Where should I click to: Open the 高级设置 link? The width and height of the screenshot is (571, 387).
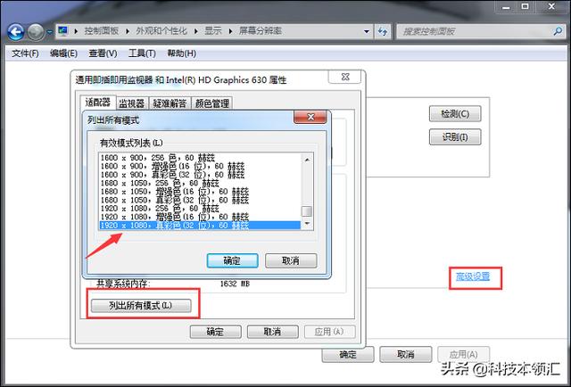point(473,276)
